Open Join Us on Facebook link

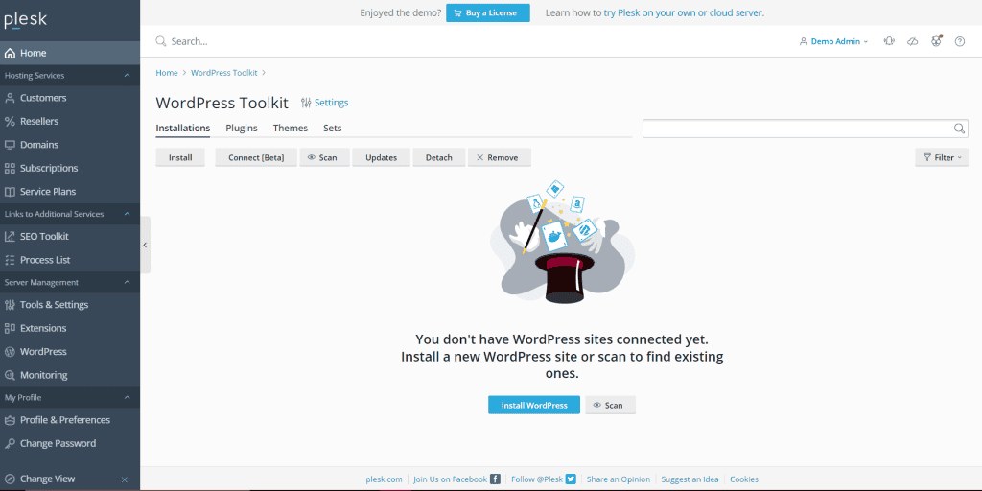(x=451, y=479)
